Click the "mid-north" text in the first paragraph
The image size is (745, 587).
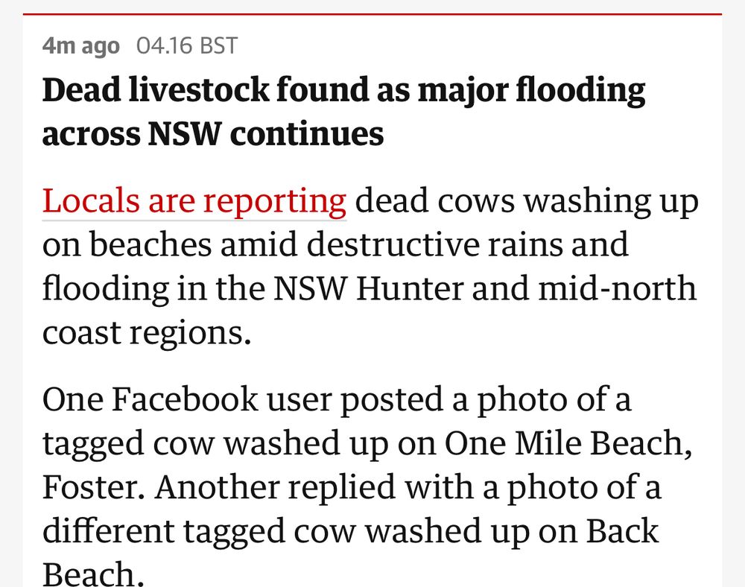(x=617, y=288)
